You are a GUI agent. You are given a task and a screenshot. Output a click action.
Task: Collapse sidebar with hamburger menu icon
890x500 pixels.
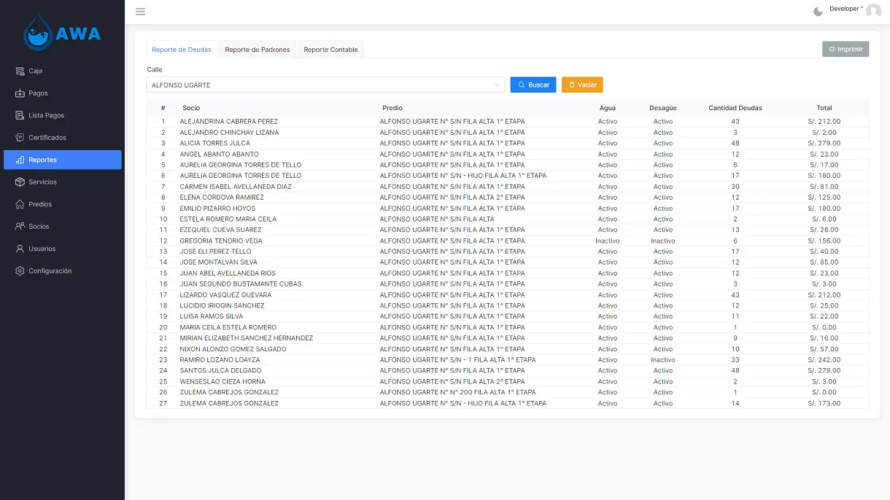[140, 12]
